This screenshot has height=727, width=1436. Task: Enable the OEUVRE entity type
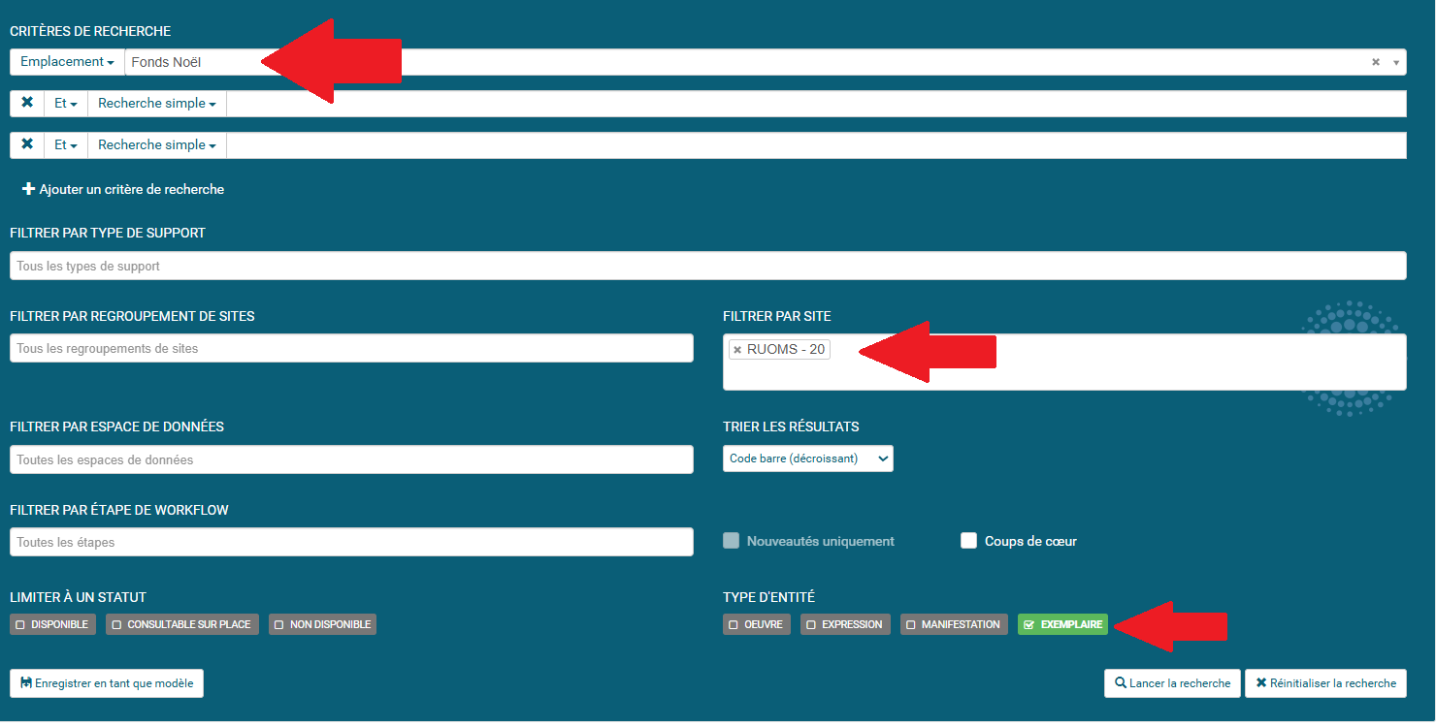coord(757,624)
